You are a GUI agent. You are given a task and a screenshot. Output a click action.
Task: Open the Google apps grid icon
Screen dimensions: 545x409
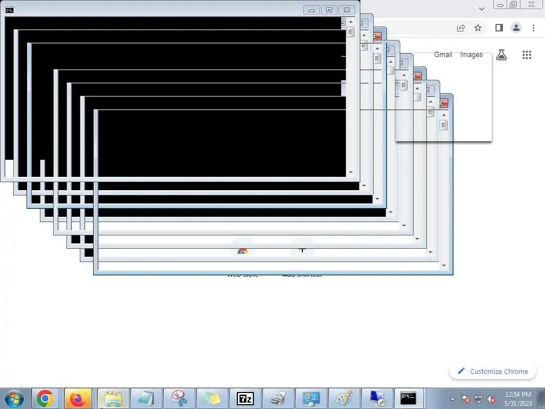click(527, 55)
